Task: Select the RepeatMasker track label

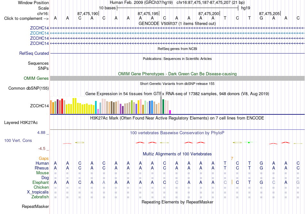Action: coord(35,206)
